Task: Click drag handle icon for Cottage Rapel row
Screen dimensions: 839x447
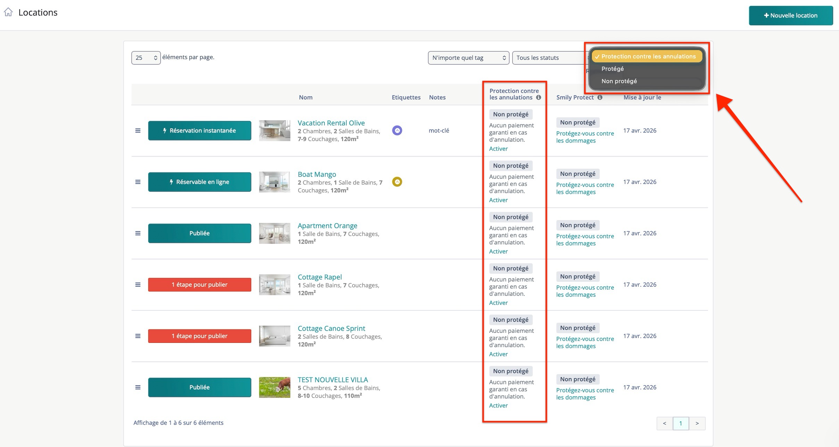Action: [x=138, y=285]
